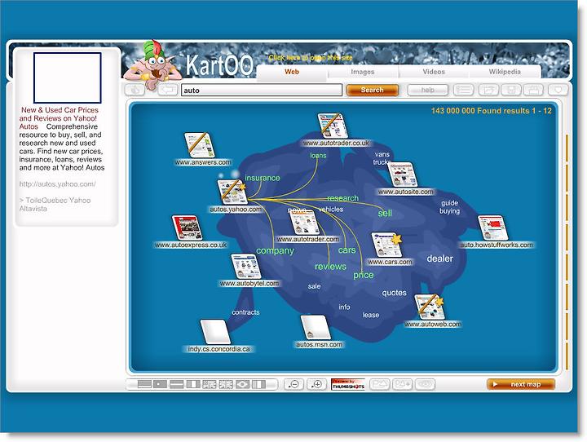Screen dimensions: 587x442
Task: Click the 'quotes' topic on the map
Action: click(395, 293)
